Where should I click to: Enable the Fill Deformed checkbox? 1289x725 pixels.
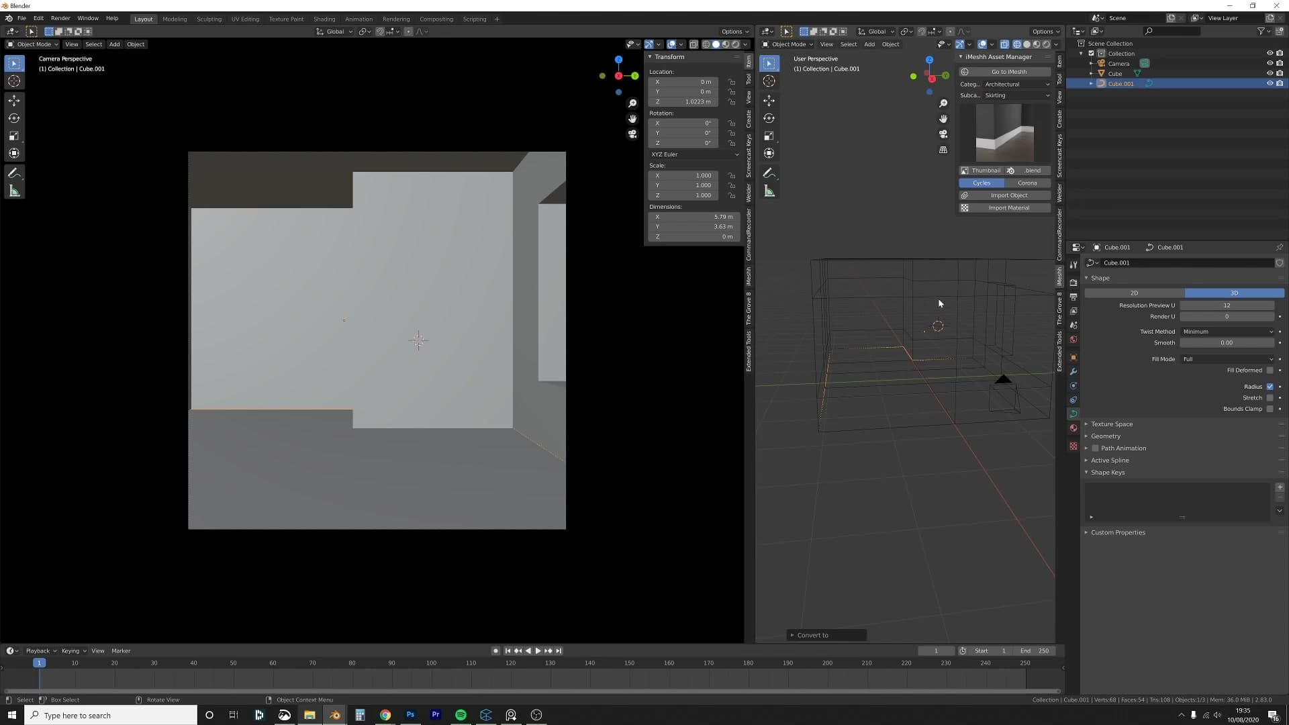pos(1270,371)
